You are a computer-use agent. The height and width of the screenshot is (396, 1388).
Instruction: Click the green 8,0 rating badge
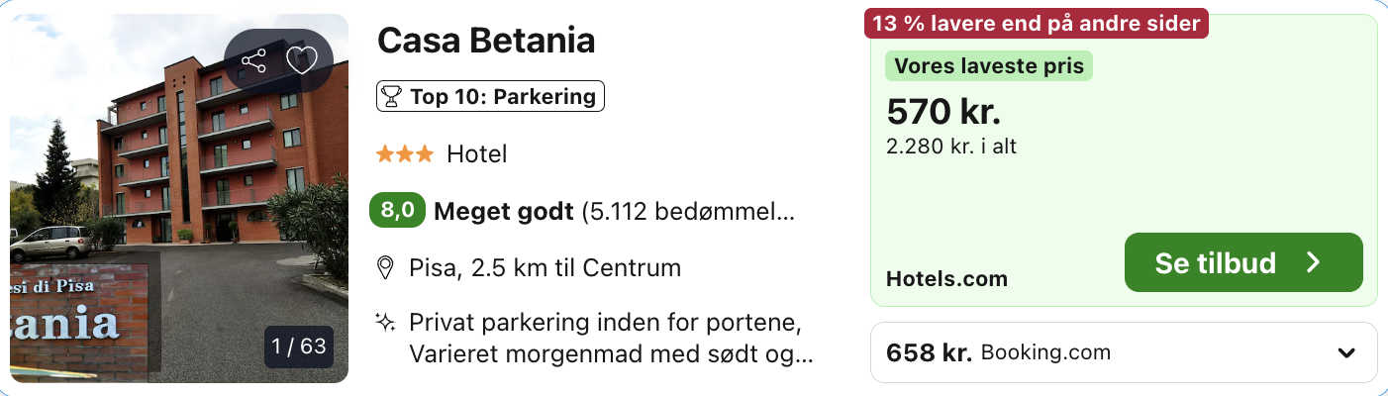[398, 210]
